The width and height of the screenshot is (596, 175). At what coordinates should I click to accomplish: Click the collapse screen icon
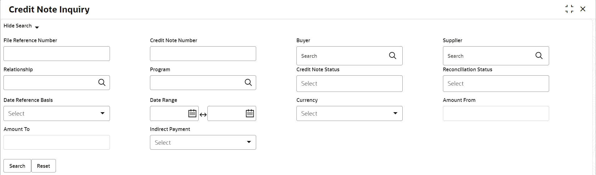[569, 9]
